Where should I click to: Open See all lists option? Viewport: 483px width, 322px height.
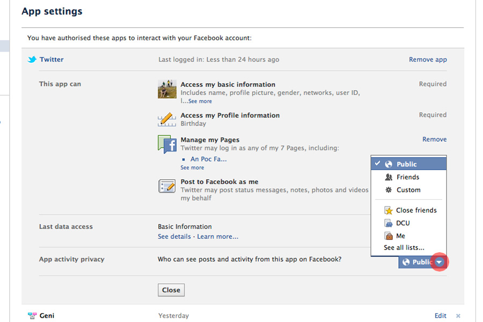(404, 248)
